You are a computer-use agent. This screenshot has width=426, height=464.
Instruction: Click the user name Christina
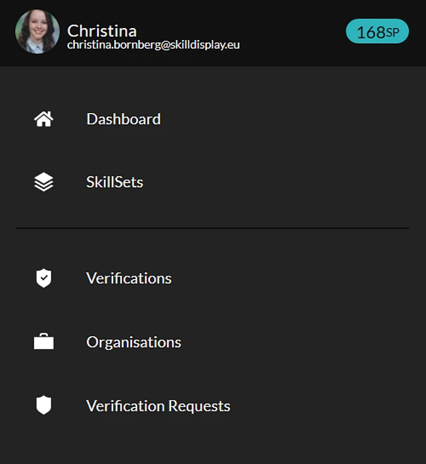[102, 30]
